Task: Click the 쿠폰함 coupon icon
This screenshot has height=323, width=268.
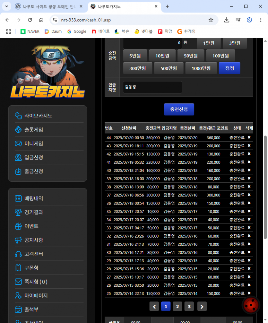Action: click(x=18, y=267)
